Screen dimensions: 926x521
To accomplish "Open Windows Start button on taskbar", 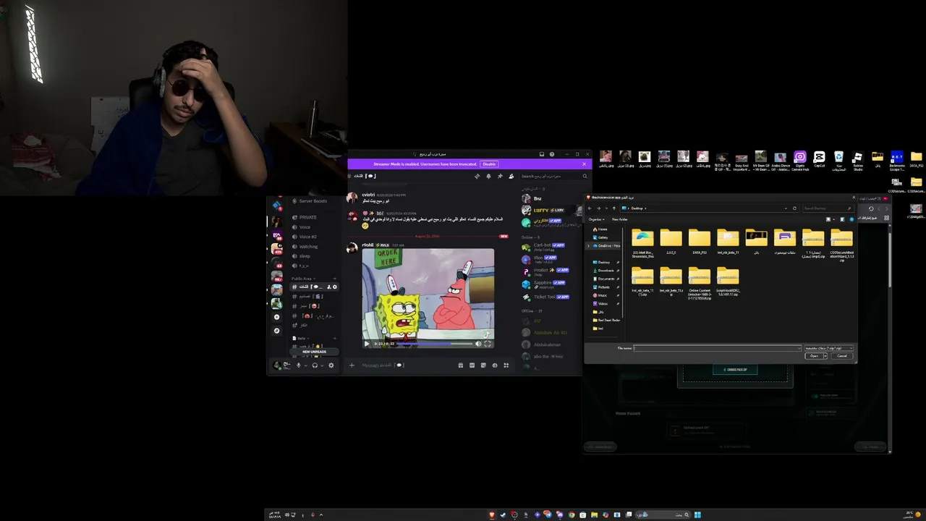I will tap(698, 514).
